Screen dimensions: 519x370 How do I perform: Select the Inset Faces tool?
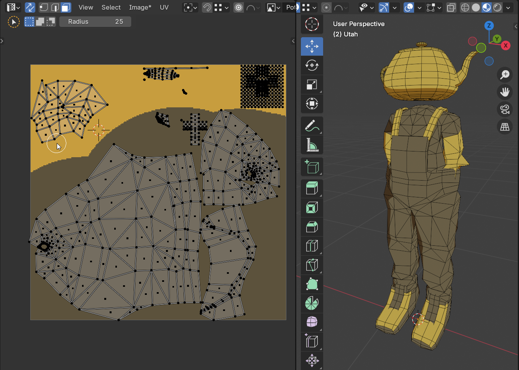coord(312,208)
